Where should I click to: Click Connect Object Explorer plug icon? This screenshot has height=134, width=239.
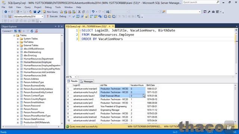tap(15, 31)
